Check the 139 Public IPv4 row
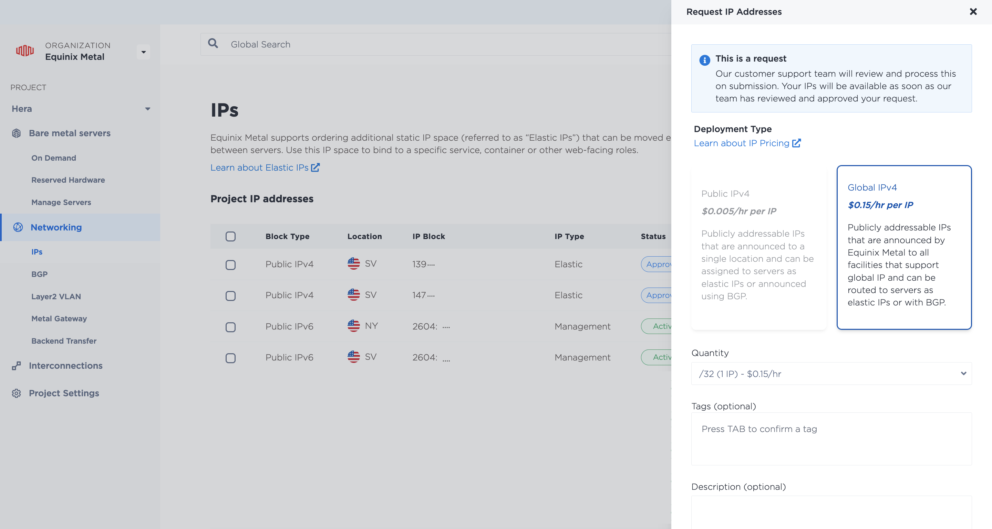Image resolution: width=992 pixels, height=529 pixels. [x=231, y=265]
